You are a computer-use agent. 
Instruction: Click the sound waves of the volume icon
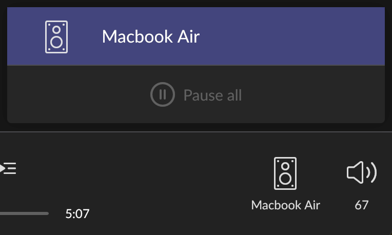click(371, 172)
